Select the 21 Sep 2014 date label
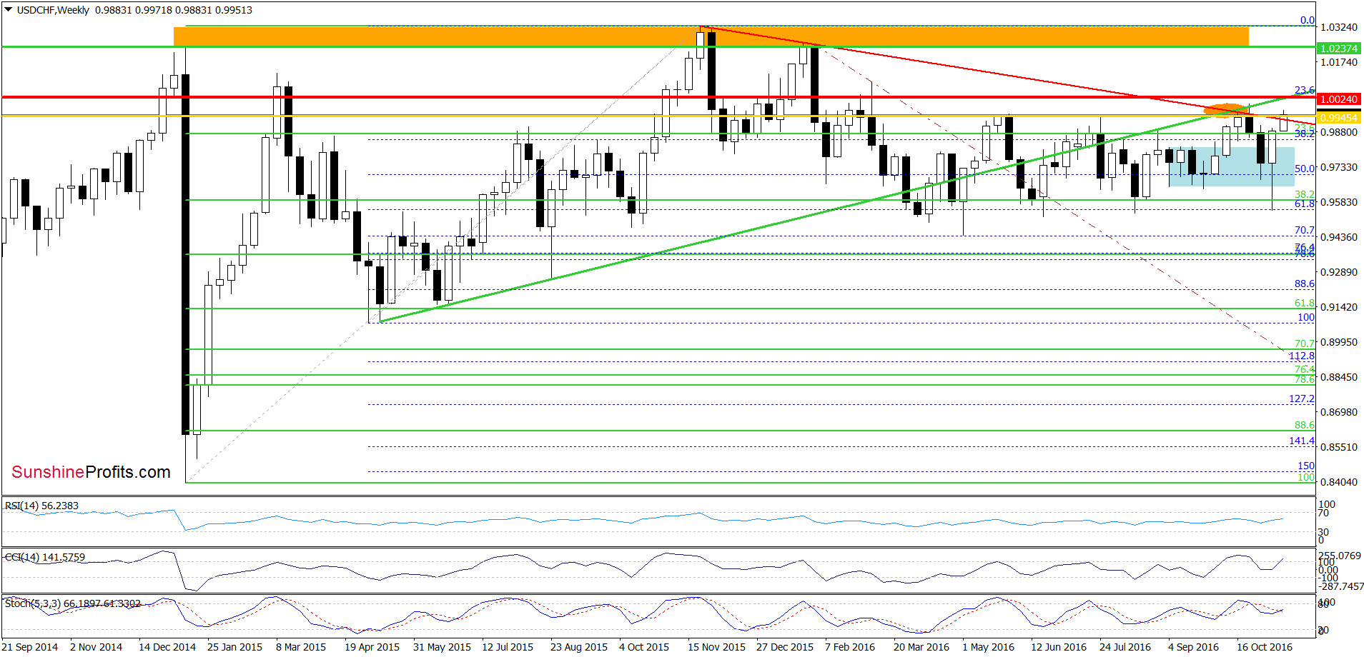 [30, 647]
